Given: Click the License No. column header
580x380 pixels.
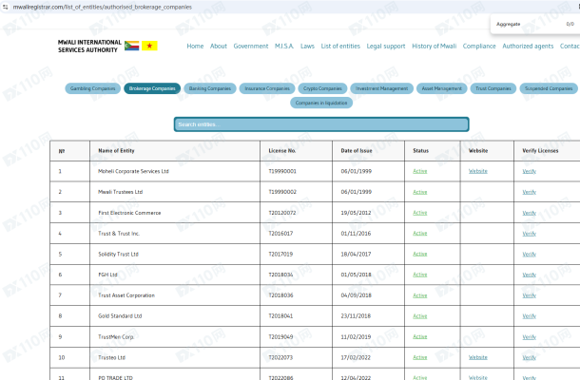Looking at the screenshot, I should click(x=281, y=151).
